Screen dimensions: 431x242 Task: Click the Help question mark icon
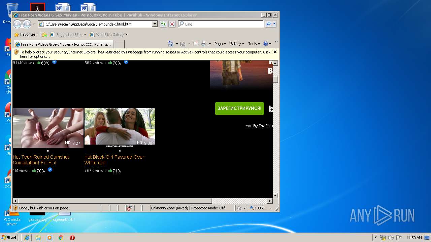[x=265, y=44]
